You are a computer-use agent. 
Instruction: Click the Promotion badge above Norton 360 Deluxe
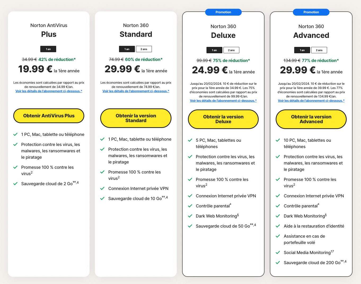pyautogui.click(x=223, y=12)
